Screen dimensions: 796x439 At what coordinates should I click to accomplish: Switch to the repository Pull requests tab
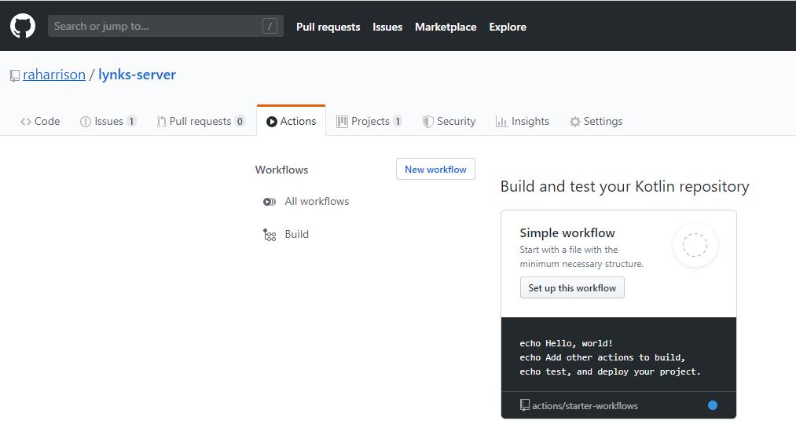(x=201, y=121)
